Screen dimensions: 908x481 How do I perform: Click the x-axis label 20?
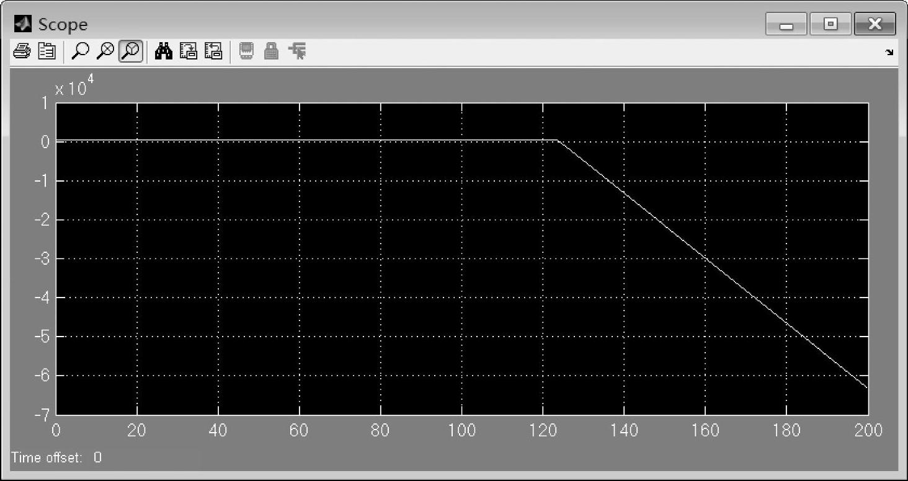[137, 430]
